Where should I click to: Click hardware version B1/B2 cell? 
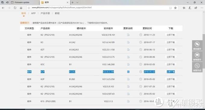(72, 79)
